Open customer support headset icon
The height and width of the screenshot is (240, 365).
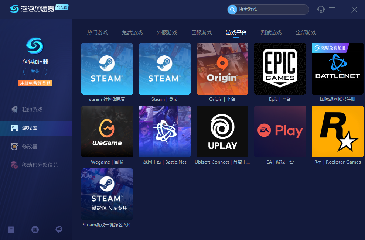[x=321, y=10]
